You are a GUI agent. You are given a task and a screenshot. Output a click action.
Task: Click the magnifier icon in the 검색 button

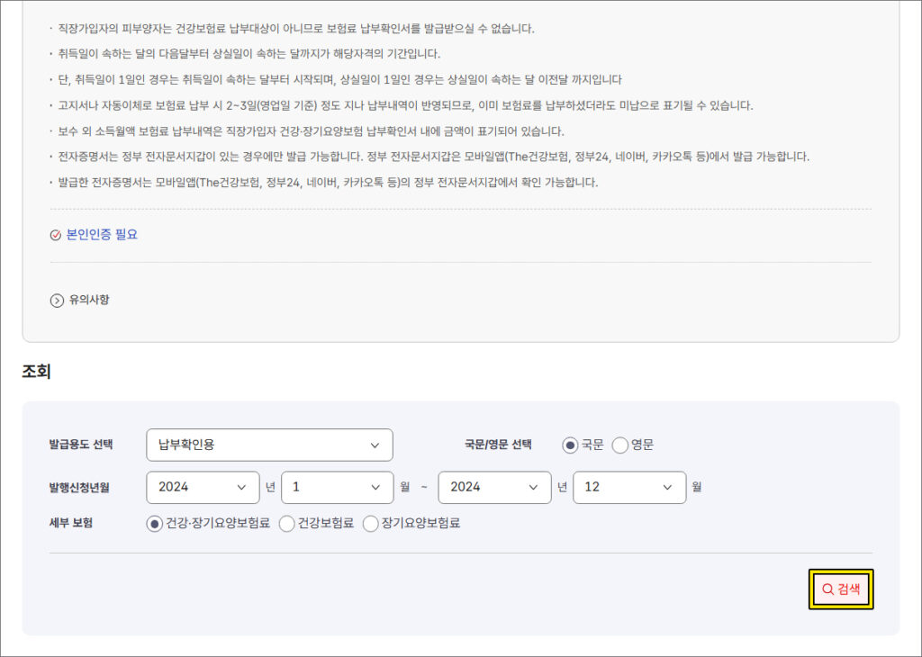[x=827, y=589]
